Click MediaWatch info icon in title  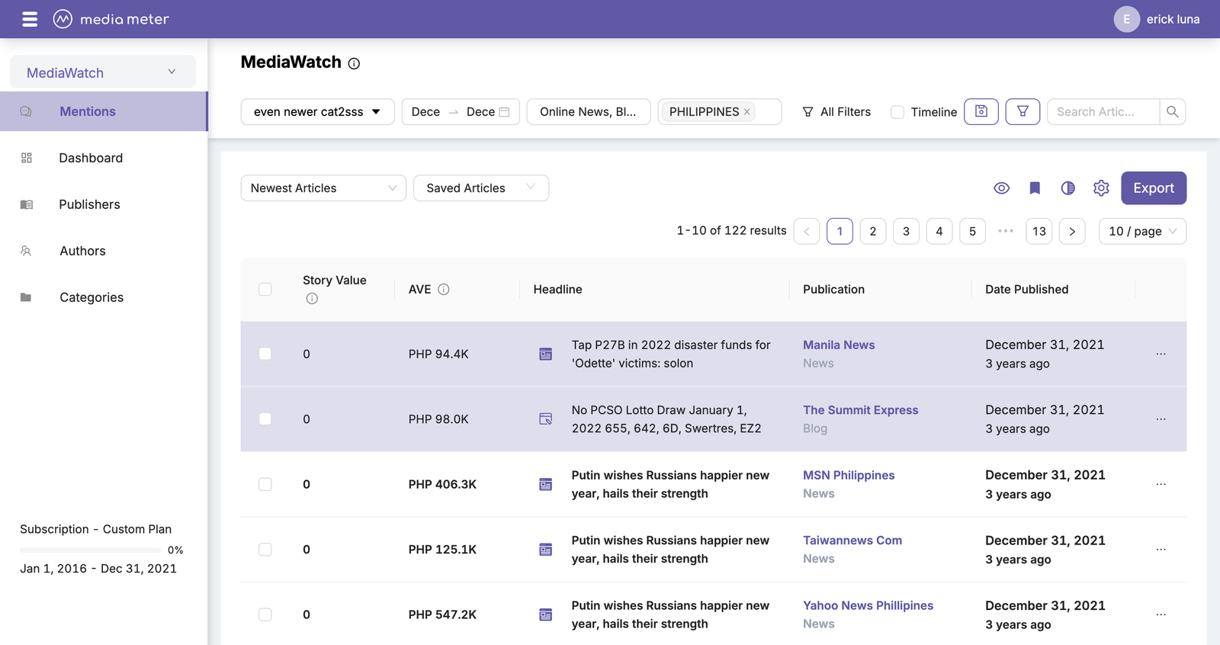tap(354, 63)
